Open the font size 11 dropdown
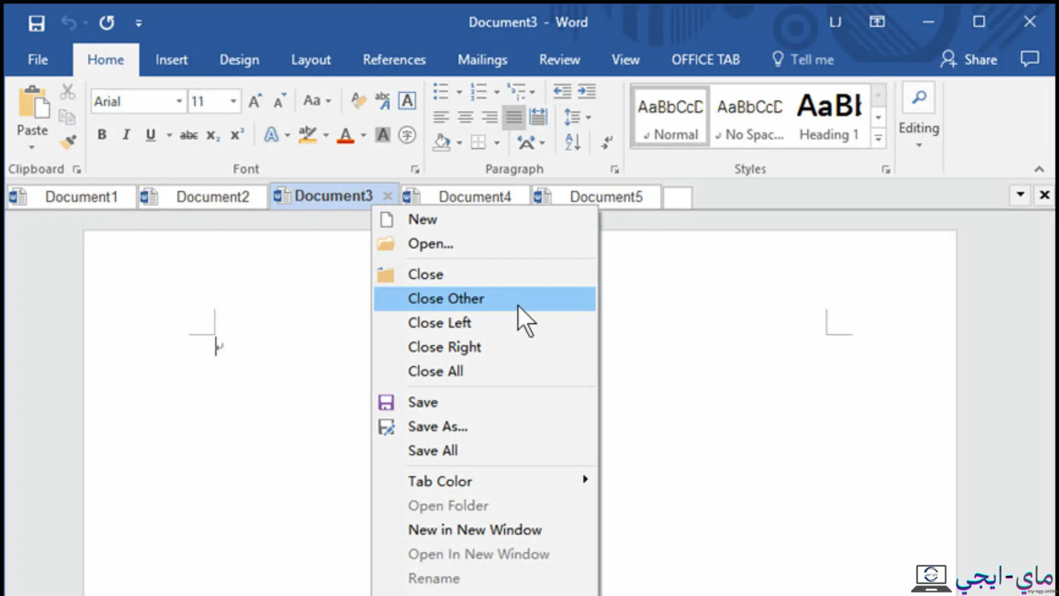This screenshot has width=1059, height=596. 233,101
